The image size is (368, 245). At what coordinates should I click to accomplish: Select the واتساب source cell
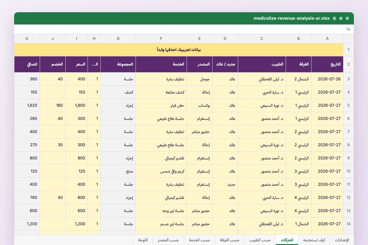coord(199,105)
